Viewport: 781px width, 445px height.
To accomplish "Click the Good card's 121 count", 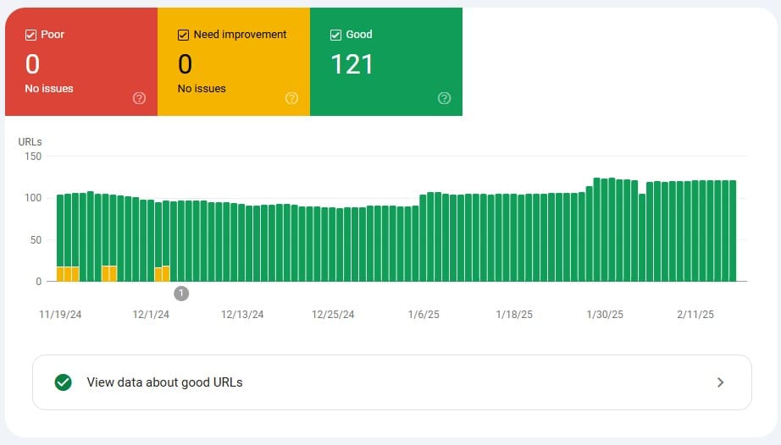I will coord(352,64).
